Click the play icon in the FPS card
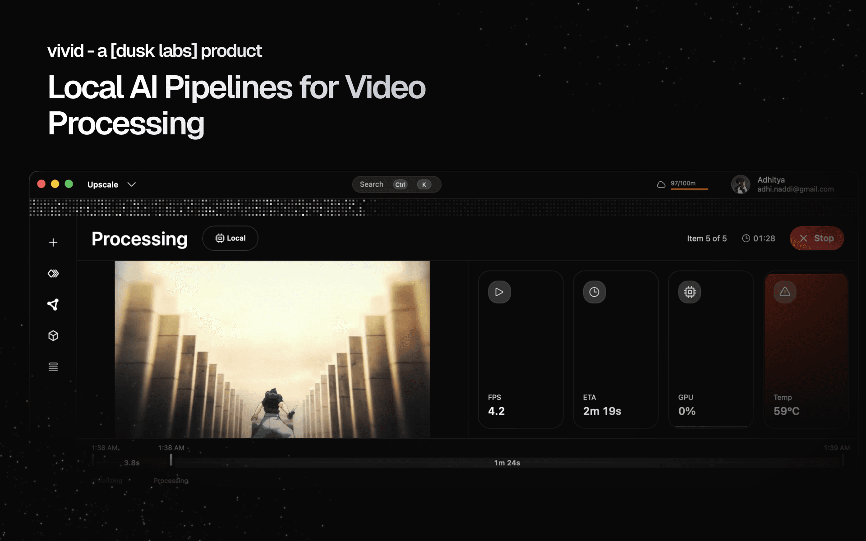The image size is (866, 541). click(x=499, y=292)
